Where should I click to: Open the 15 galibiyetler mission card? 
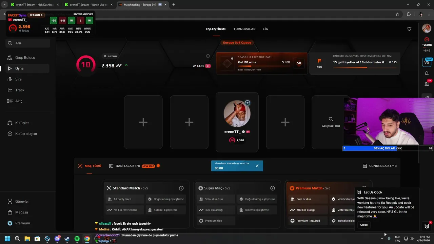coord(354,63)
